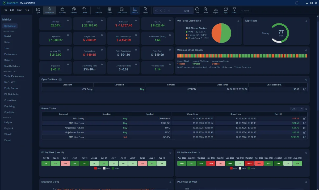Click the Unrealized P/L column header

[x=274, y=85]
